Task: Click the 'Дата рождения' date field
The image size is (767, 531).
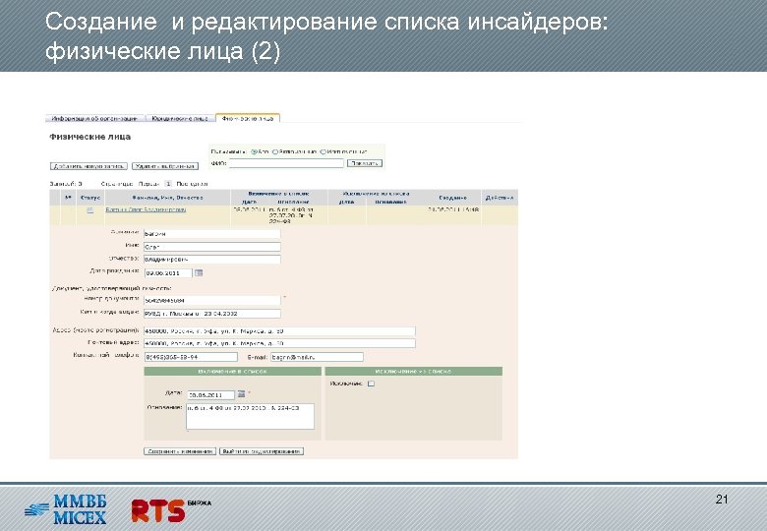Action: pos(168,272)
